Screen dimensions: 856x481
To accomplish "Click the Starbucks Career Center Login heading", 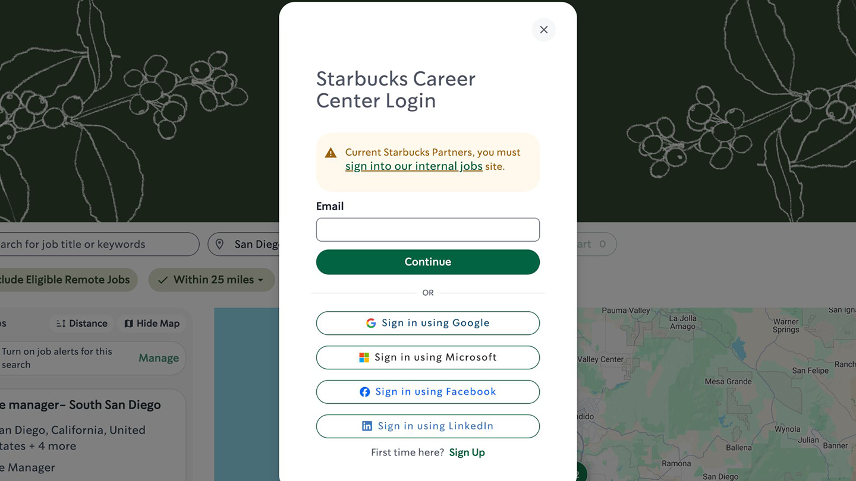I will [x=396, y=90].
